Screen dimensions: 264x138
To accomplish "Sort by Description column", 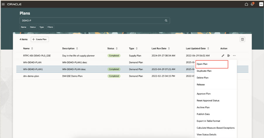I will [x=77, y=48].
